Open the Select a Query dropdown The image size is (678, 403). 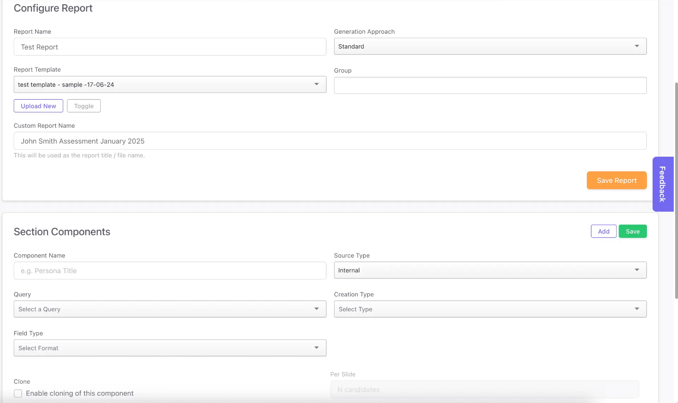[x=170, y=309]
